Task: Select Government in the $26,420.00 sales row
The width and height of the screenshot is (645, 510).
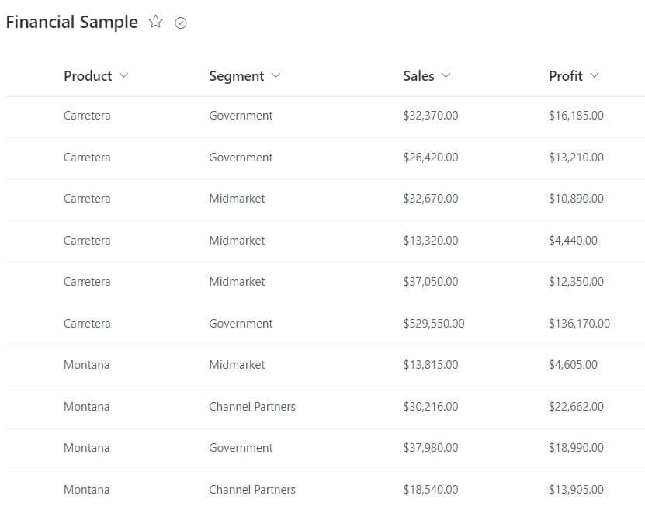Action: point(241,158)
